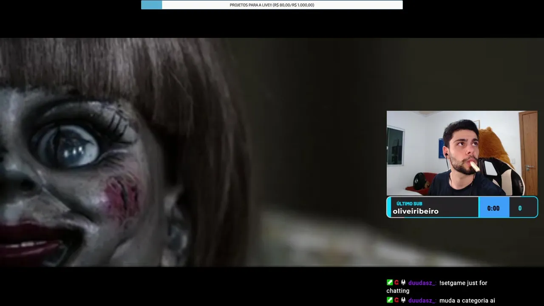Click the 'PROJETOS PARA A LIVE!!' donation goal bar
544x306 pixels.
(x=272, y=5)
